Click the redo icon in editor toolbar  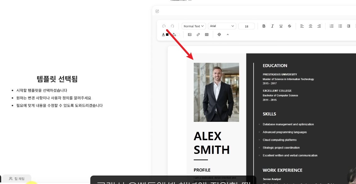[172, 26]
